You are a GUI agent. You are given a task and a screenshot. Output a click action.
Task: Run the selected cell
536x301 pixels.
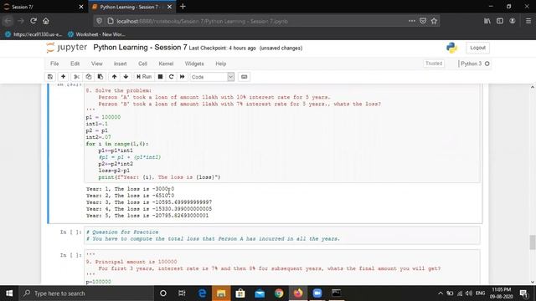pos(144,77)
